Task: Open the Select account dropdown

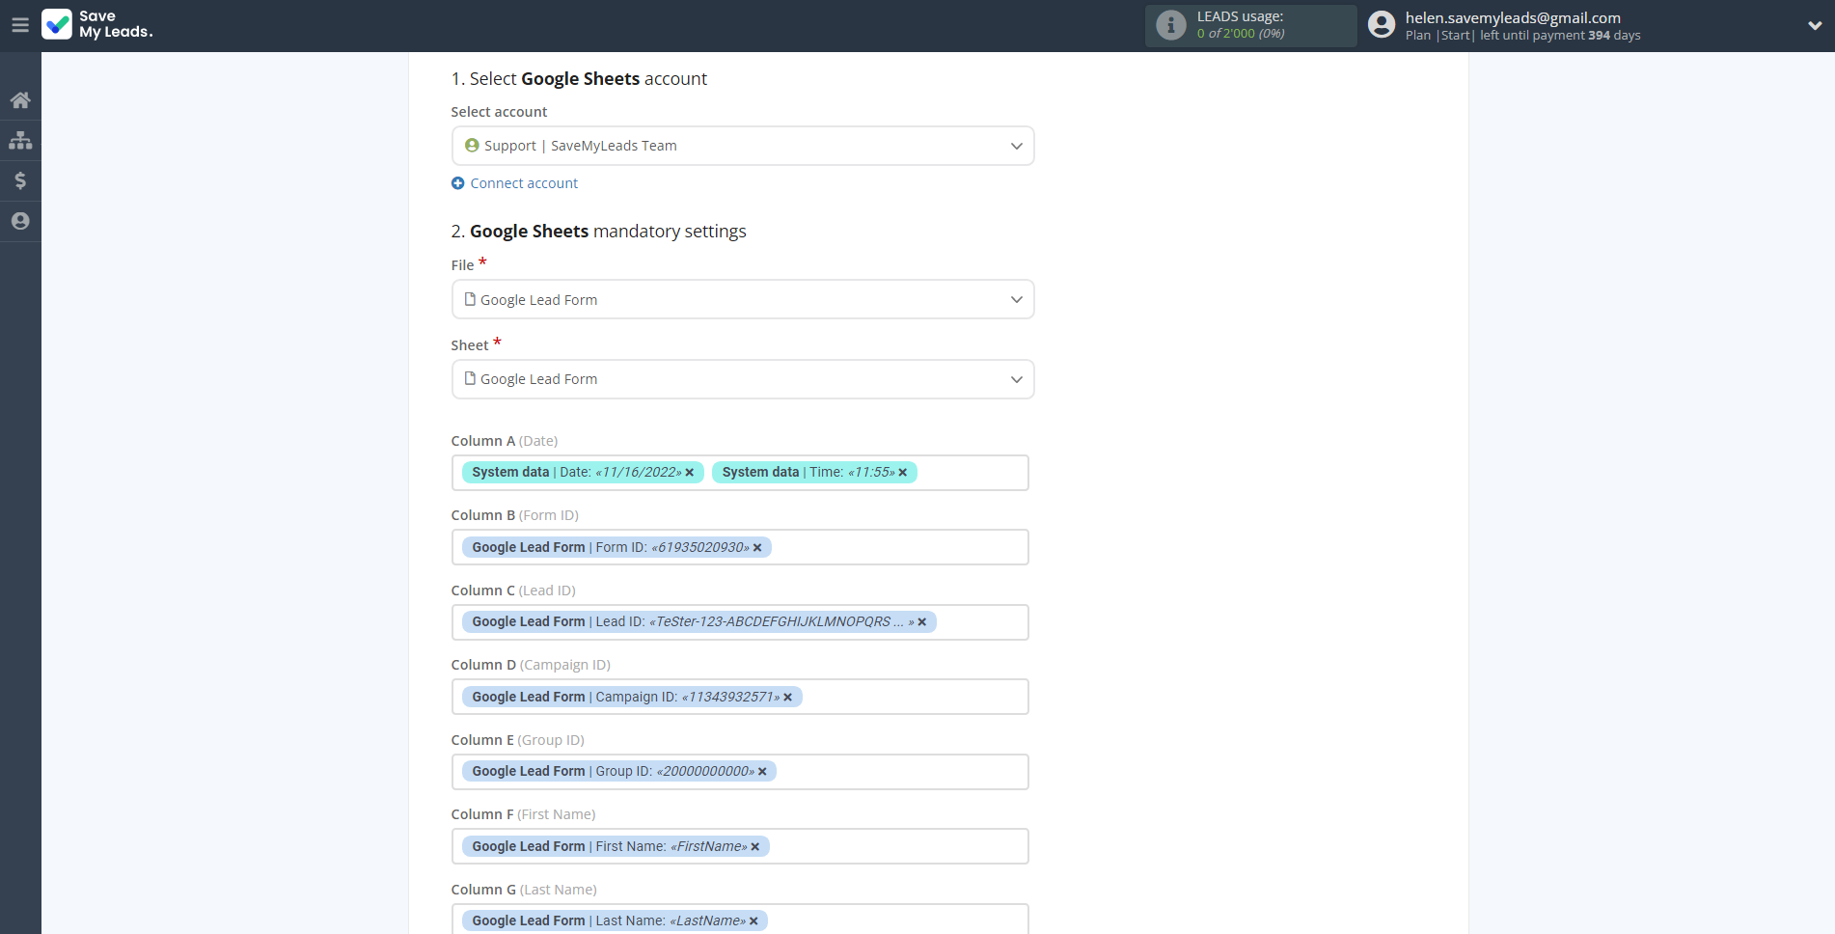Action: coord(743,146)
